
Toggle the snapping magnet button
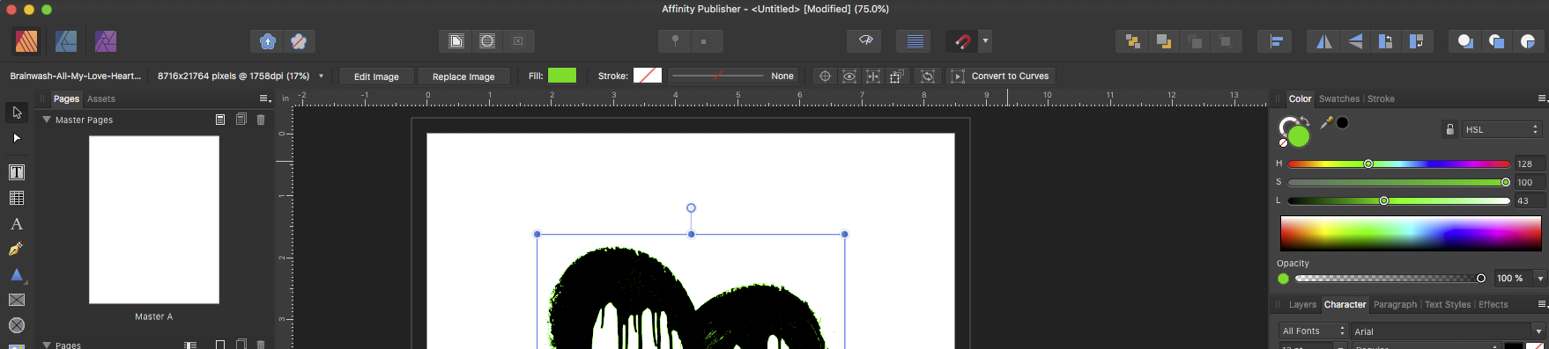962,41
